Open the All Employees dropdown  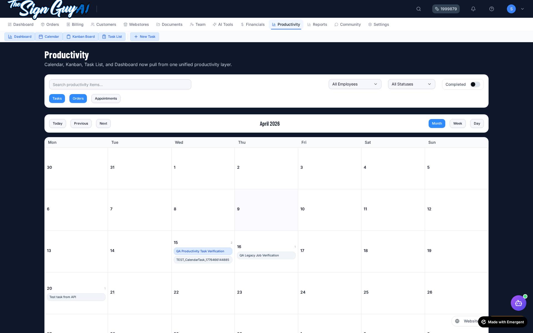(x=355, y=84)
